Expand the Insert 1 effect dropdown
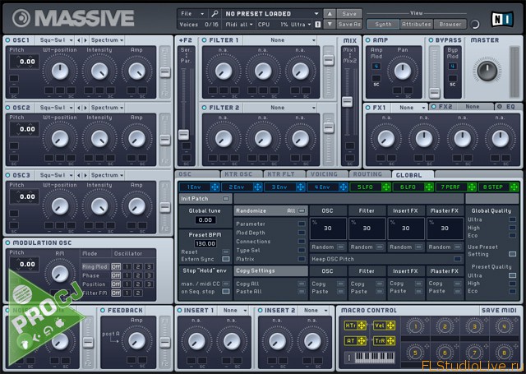 233,310
